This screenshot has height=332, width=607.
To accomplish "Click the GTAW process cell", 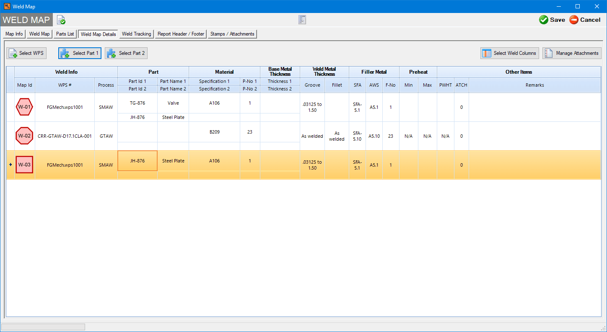I will tap(106, 136).
